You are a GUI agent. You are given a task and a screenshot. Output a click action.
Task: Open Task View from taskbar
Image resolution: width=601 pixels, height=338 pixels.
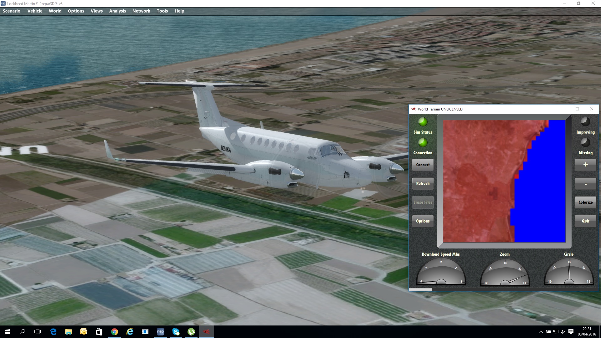pyautogui.click(x=38, y=332)
